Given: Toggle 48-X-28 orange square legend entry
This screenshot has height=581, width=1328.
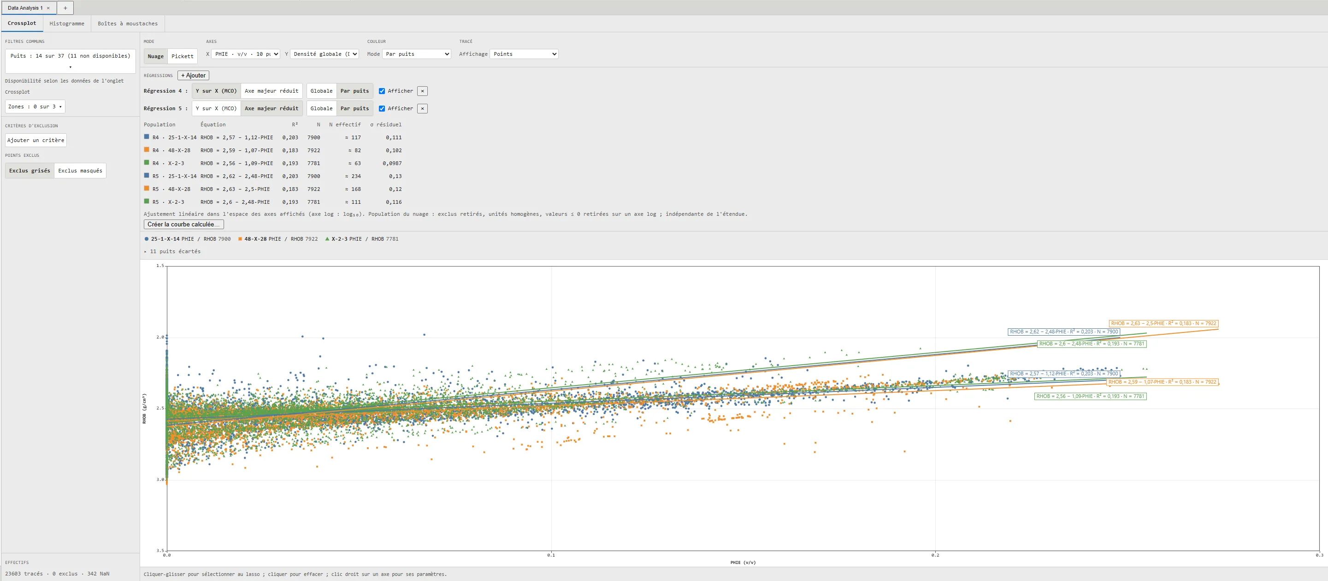Looking at the screenshot, I should [278, 239].
